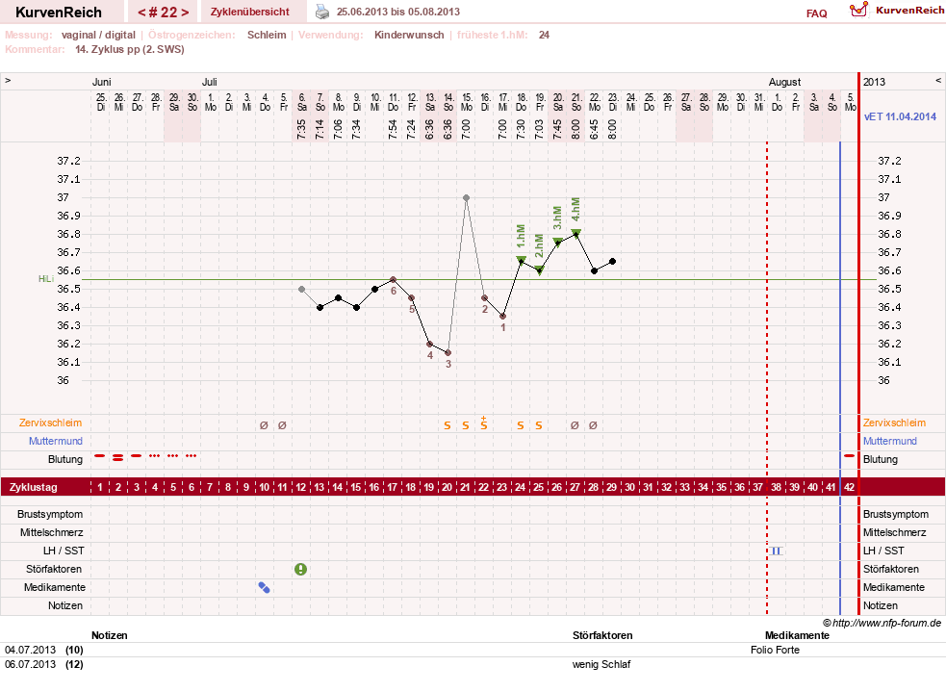Click the KurvenReich title at top left
The image size is (946, 692).
[x=59, y=13]
